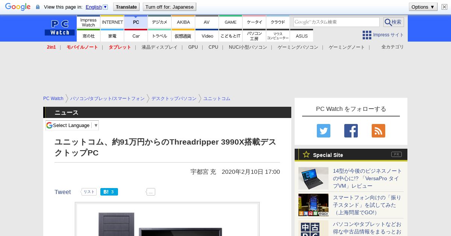Click the Impress サイト link text
451x236 pixels.
[x=389, y=35]
